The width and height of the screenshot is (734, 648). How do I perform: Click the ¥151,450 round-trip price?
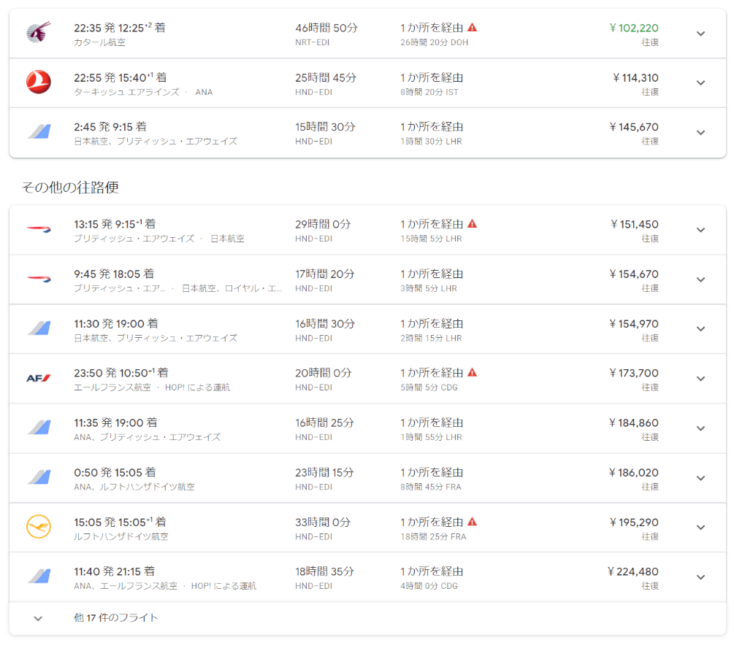[x=634, y=224]
